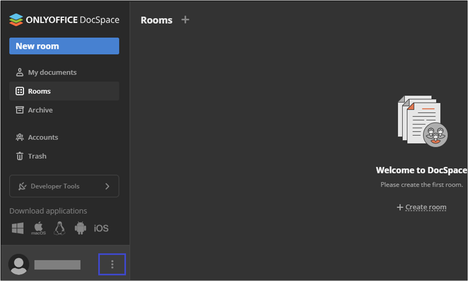Download the Android mobile app
Screen dimensions: 468x281
80,228
